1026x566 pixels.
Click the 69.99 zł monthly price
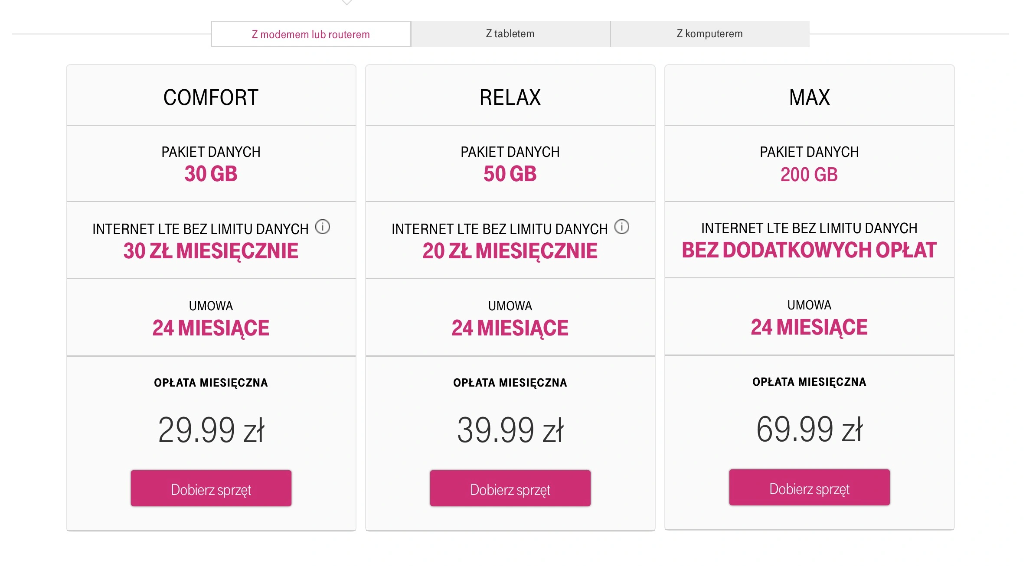810,429
